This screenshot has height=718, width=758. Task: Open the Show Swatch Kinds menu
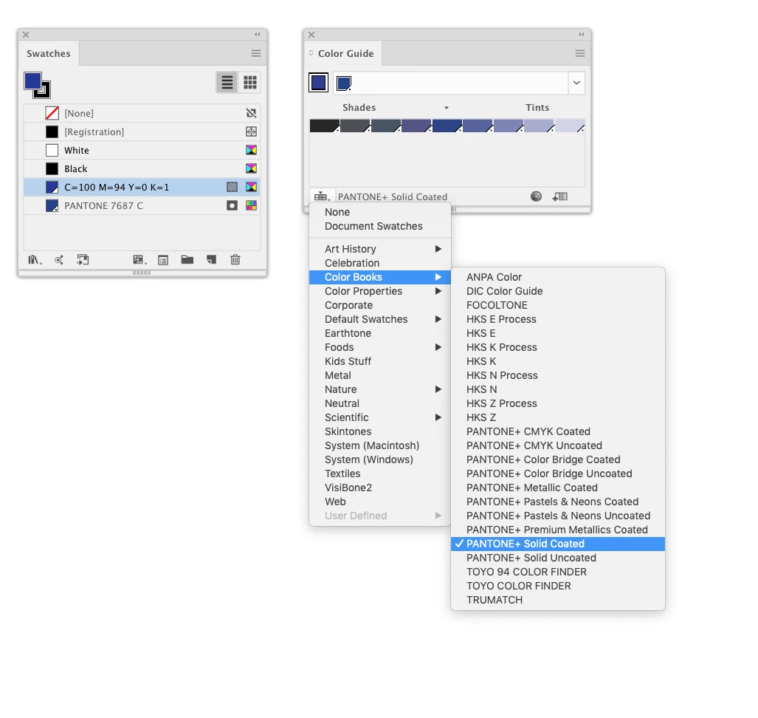pyautogui.click(x=139, y=260)
